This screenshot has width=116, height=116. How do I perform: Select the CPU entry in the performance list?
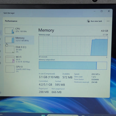[19, 30]
